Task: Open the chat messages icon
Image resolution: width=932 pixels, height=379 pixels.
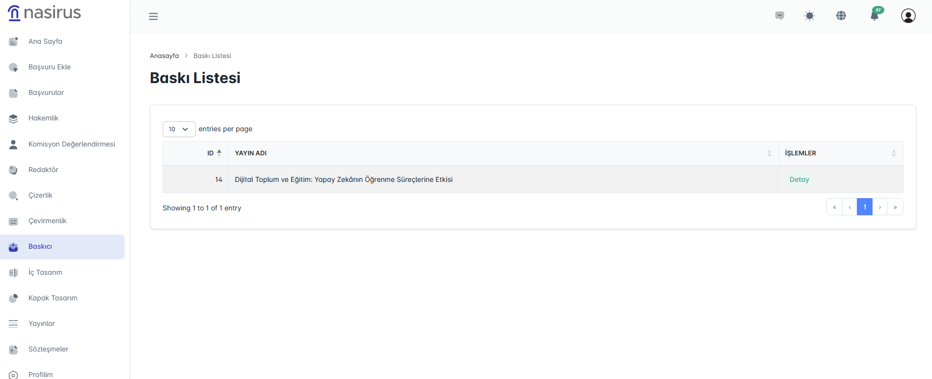Action: tap(780, 16)
